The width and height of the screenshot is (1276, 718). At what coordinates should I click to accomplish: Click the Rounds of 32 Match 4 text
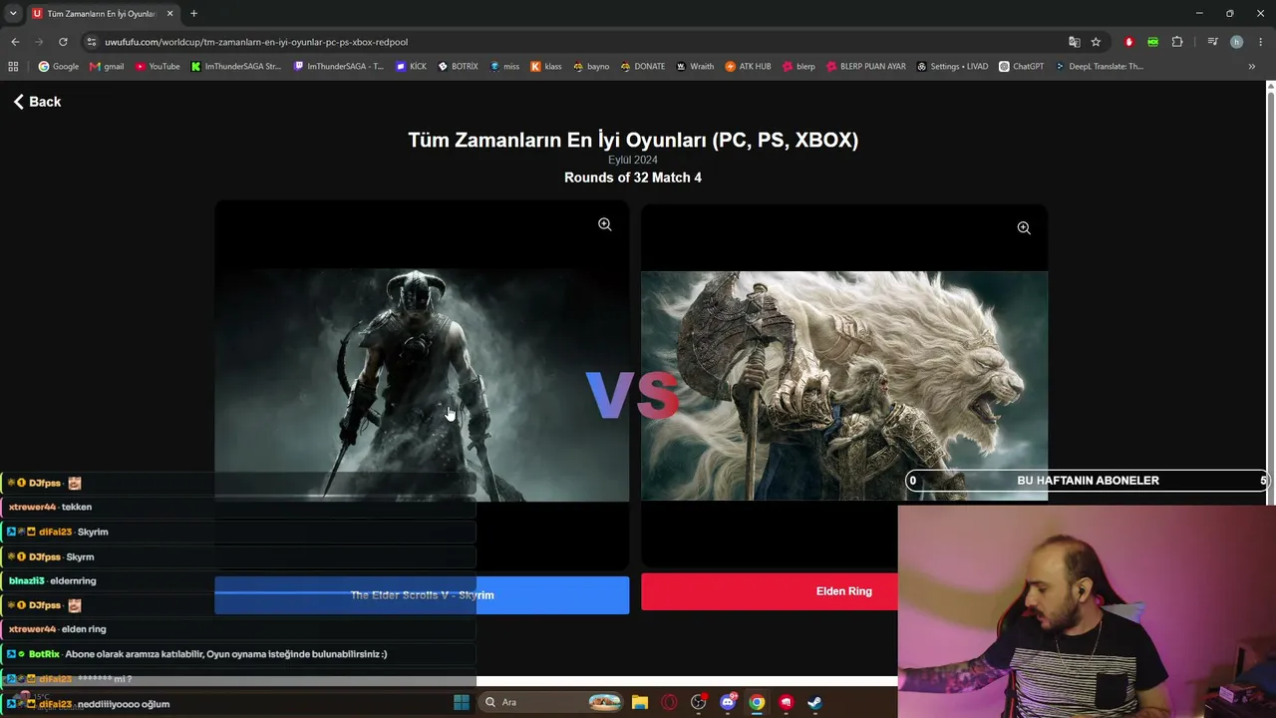633,178
